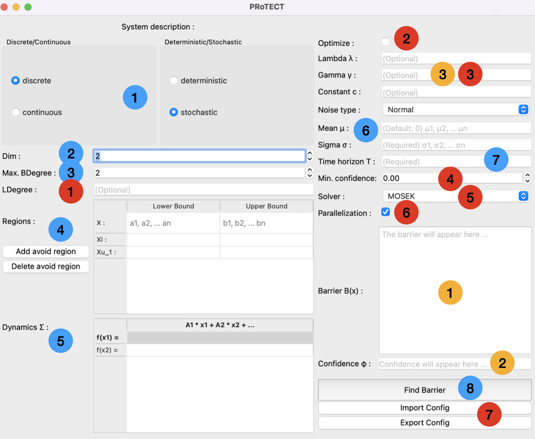
Task: Choose the continuous system option
Action: (15, 112)
